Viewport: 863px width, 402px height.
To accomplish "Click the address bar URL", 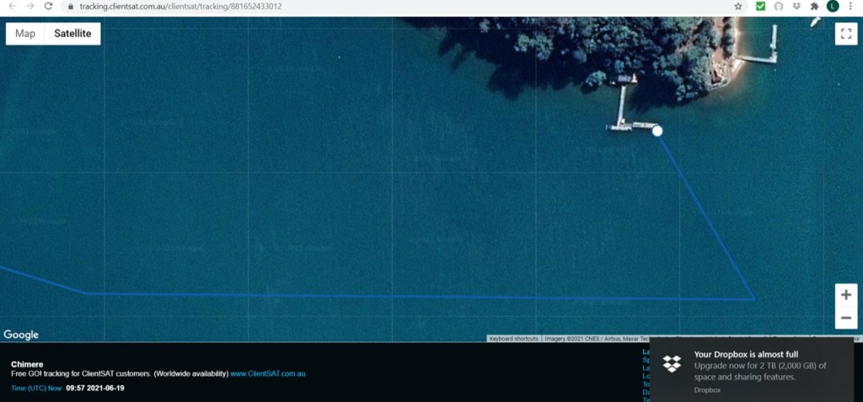I will click(181, 6).
